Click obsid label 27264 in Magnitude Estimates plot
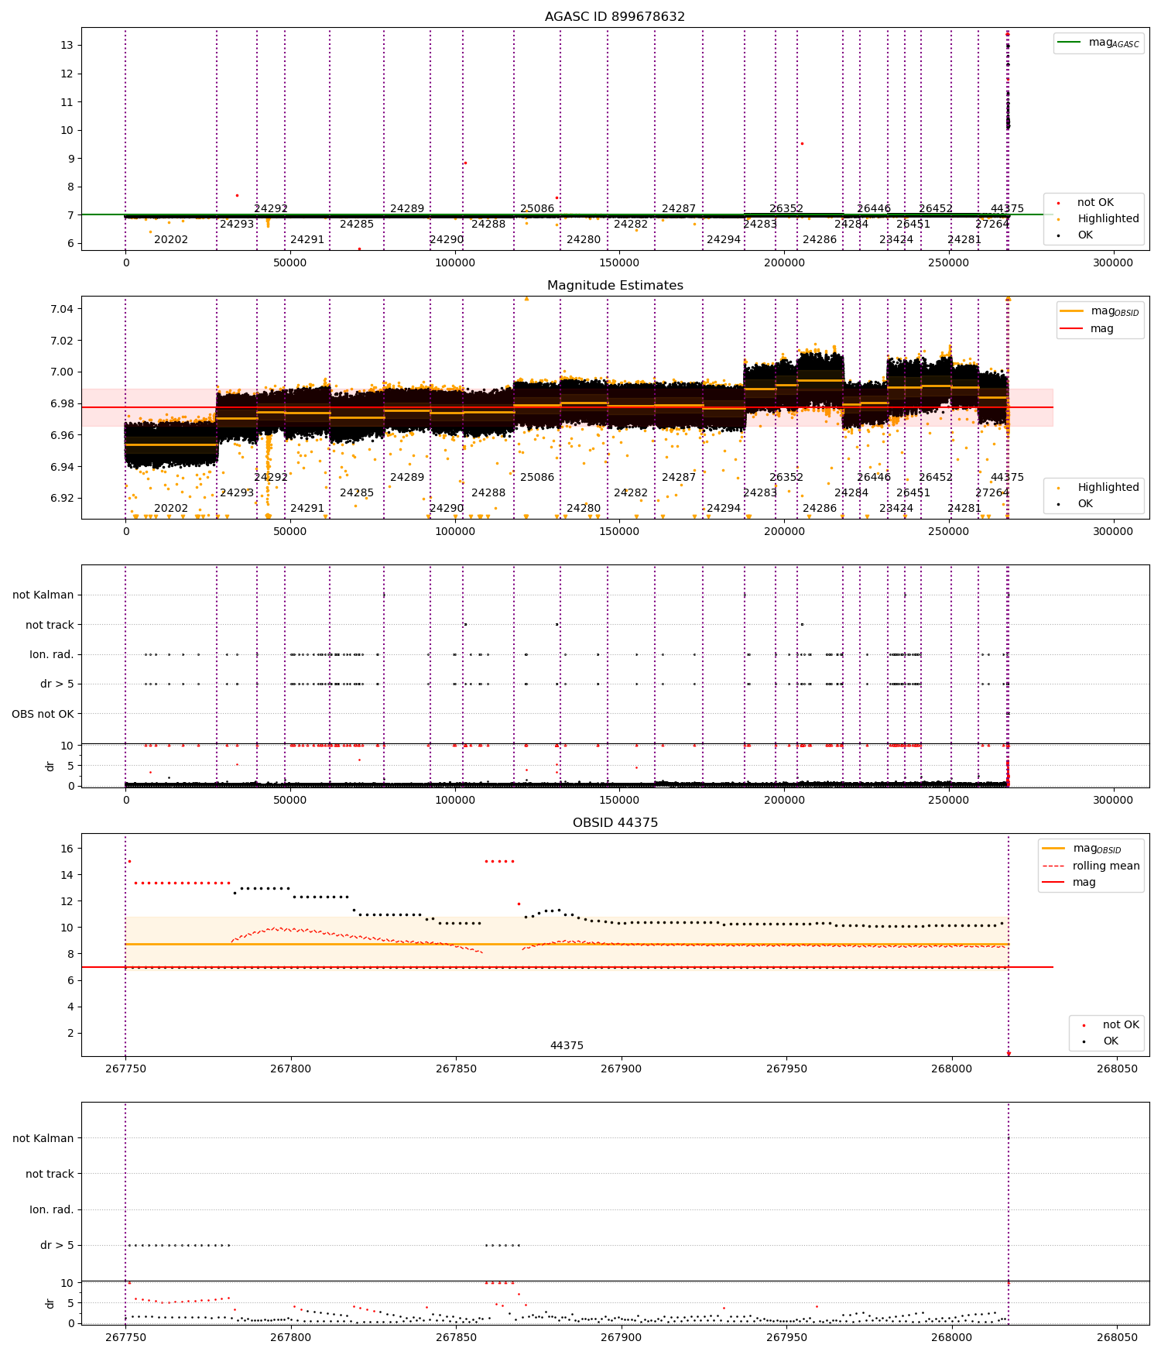Image resolution: width=1161 pixels, height=1355 pixels. (x=992, y=492)
